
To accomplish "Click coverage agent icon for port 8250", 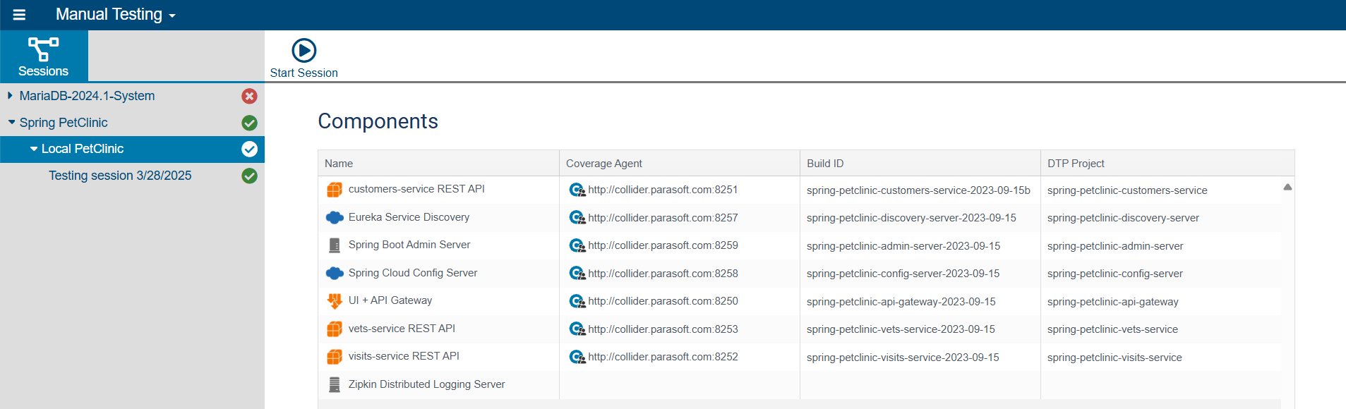I will pyautogui.click(x=577, y=301).
